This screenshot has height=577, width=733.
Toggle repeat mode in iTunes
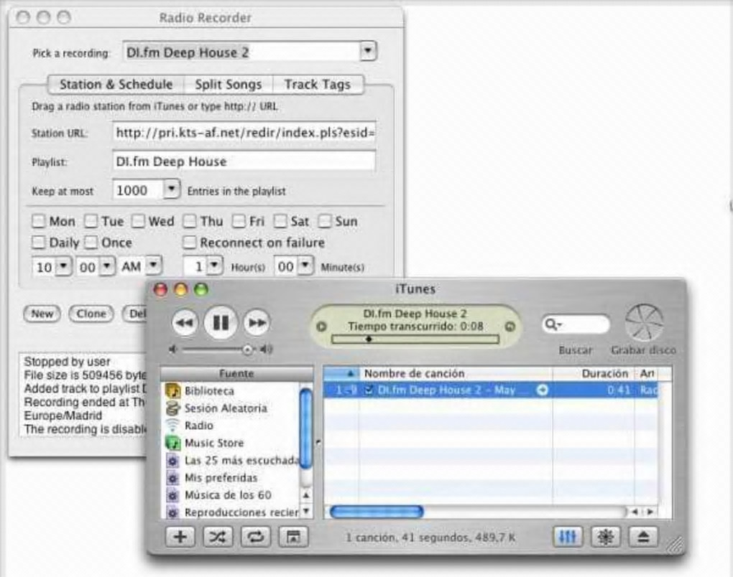click(x=255, y=537)
